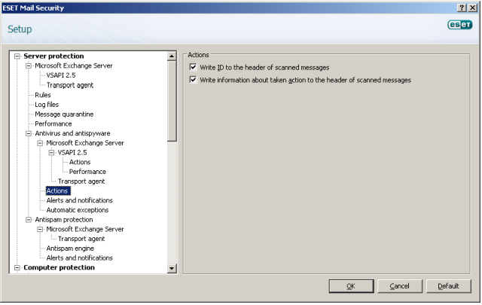This screenshot has width=482, height=305.
Task: Open Message quarantine settings
Action: 64,114
